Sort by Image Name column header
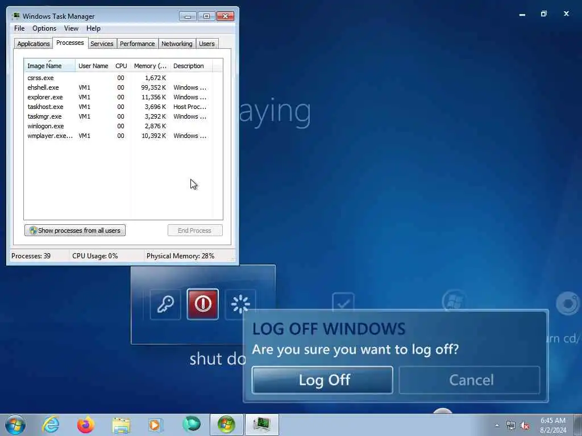 point(50,66)
